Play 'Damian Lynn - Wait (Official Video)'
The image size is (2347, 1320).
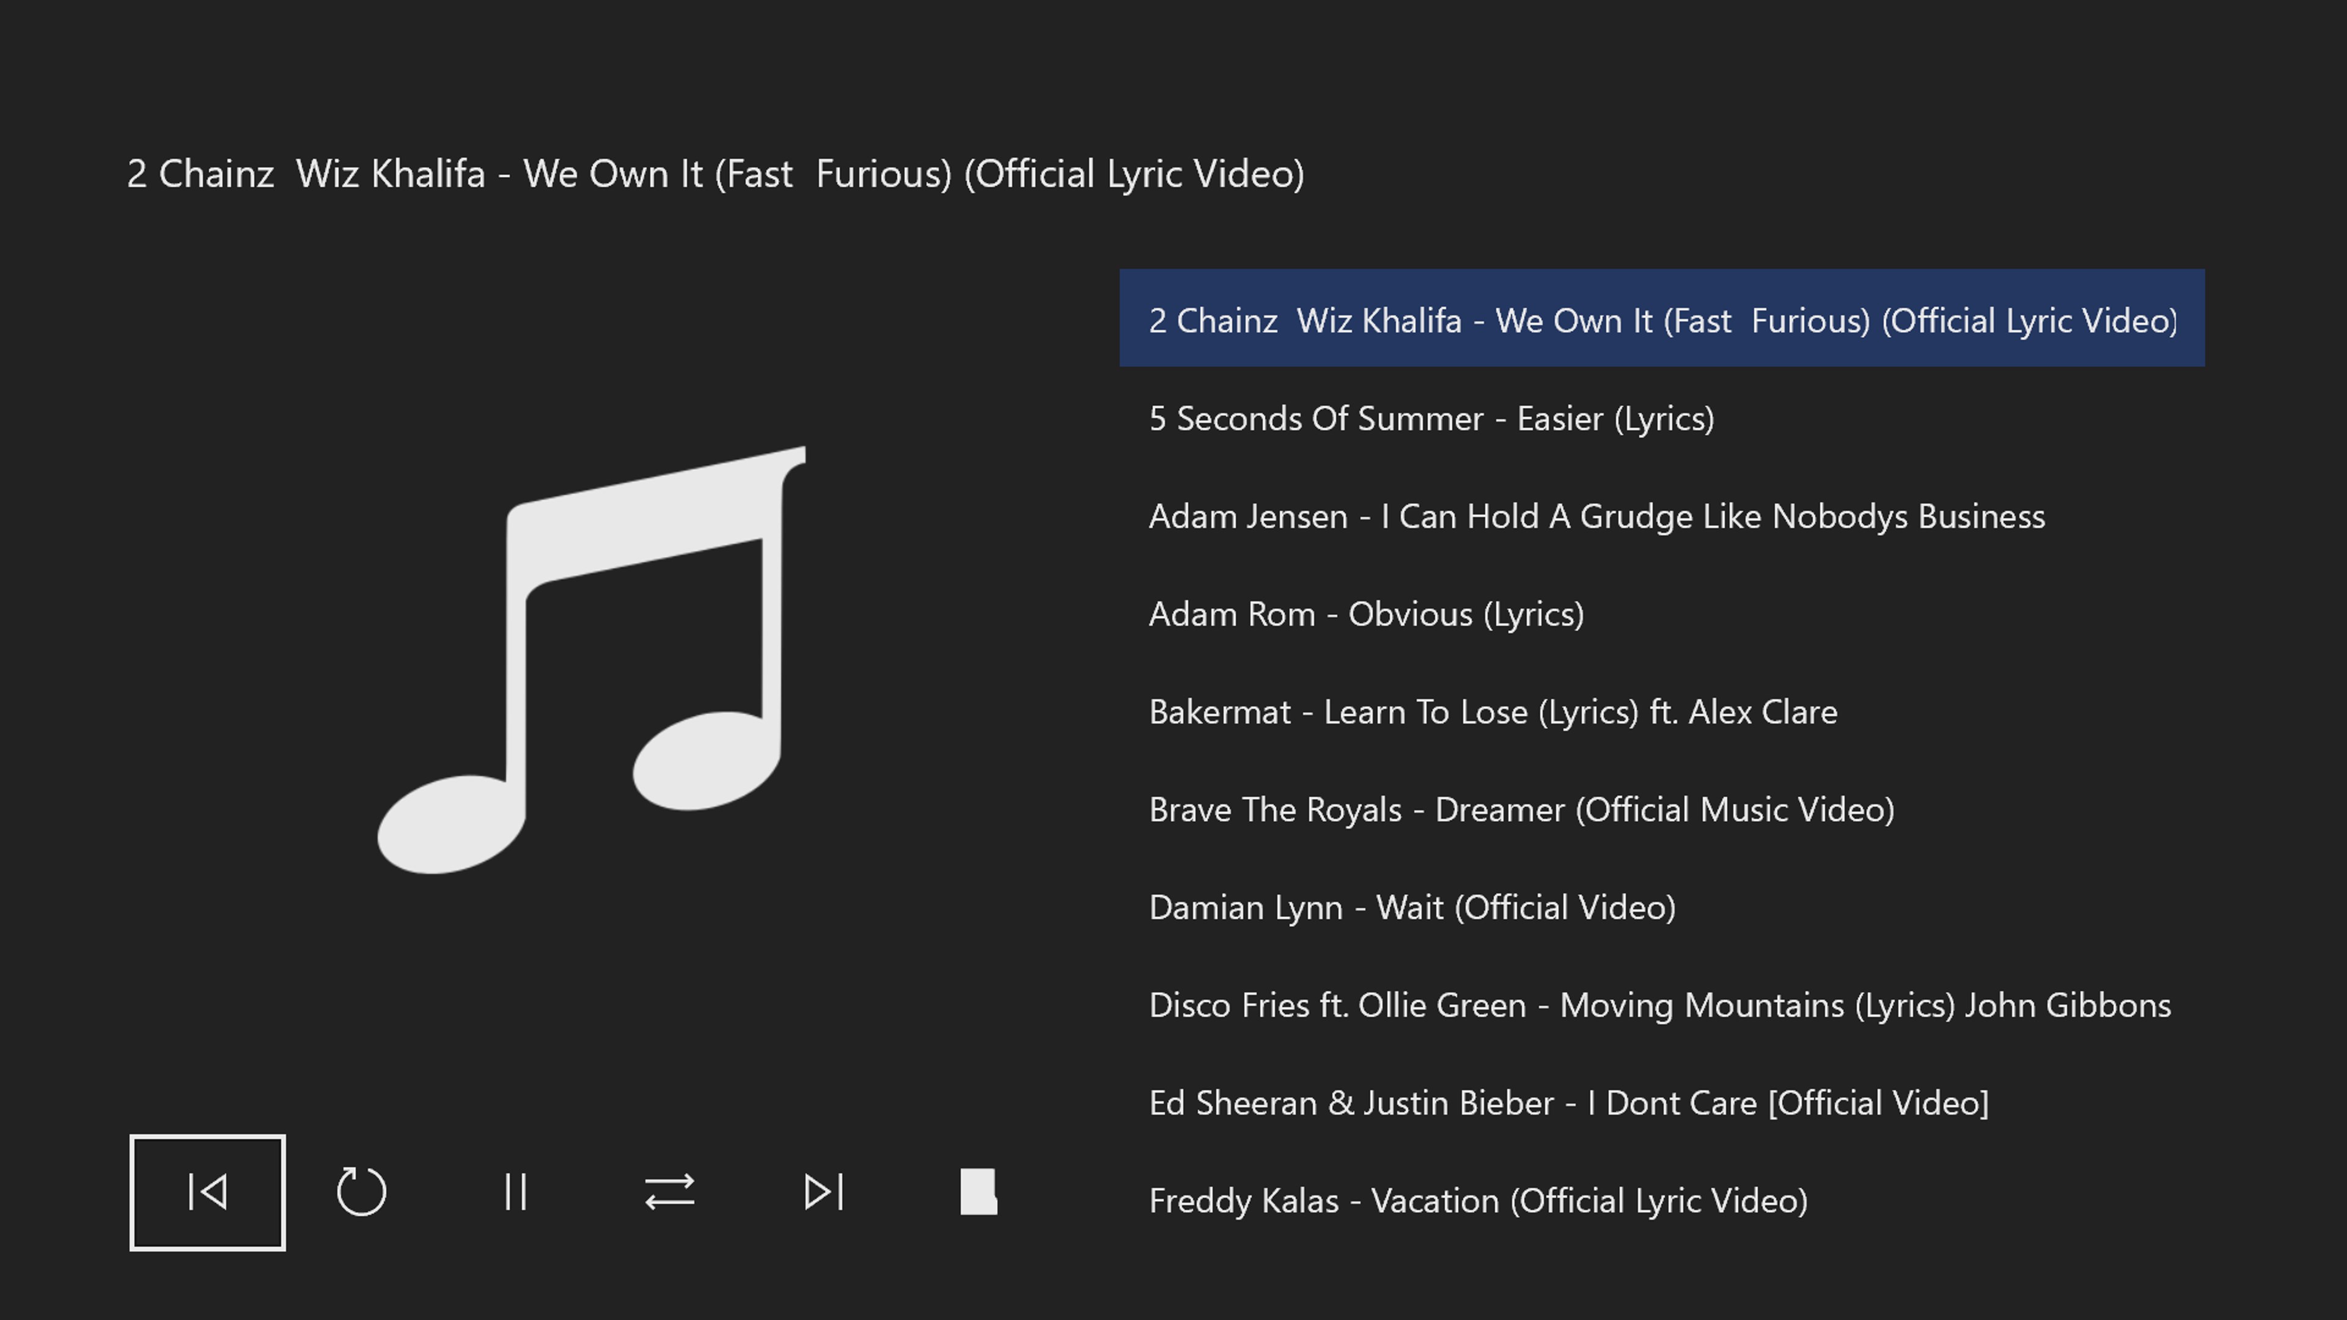[1412, 908]
